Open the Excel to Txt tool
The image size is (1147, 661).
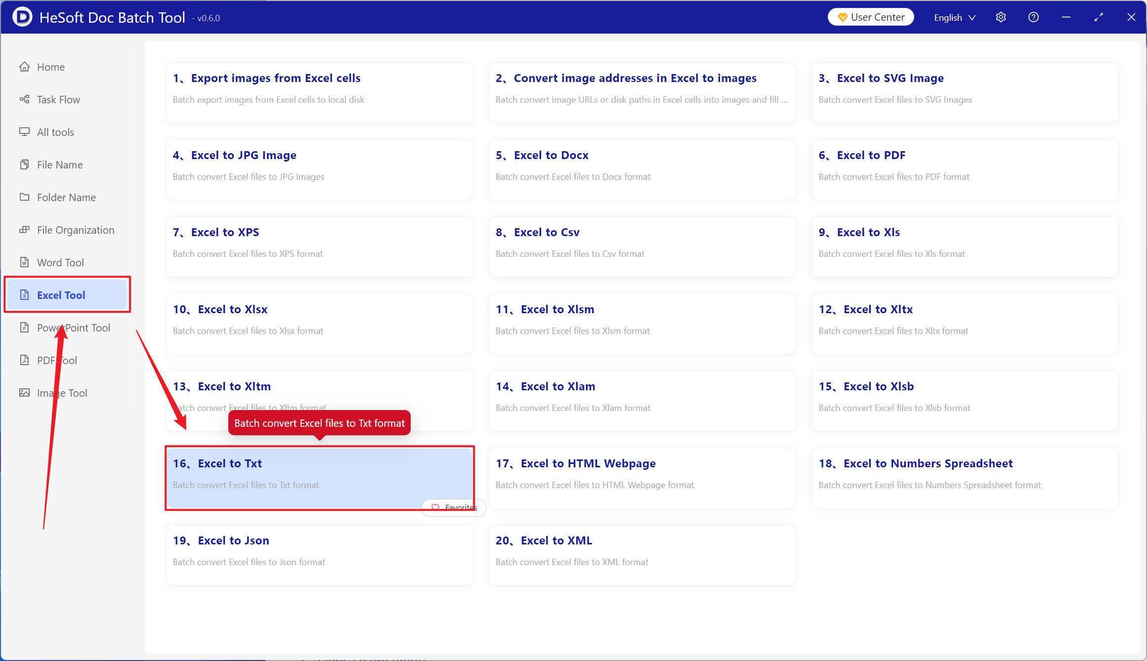pos(319,478)
